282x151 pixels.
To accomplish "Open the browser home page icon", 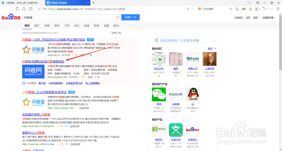I will tap(24, 9).
